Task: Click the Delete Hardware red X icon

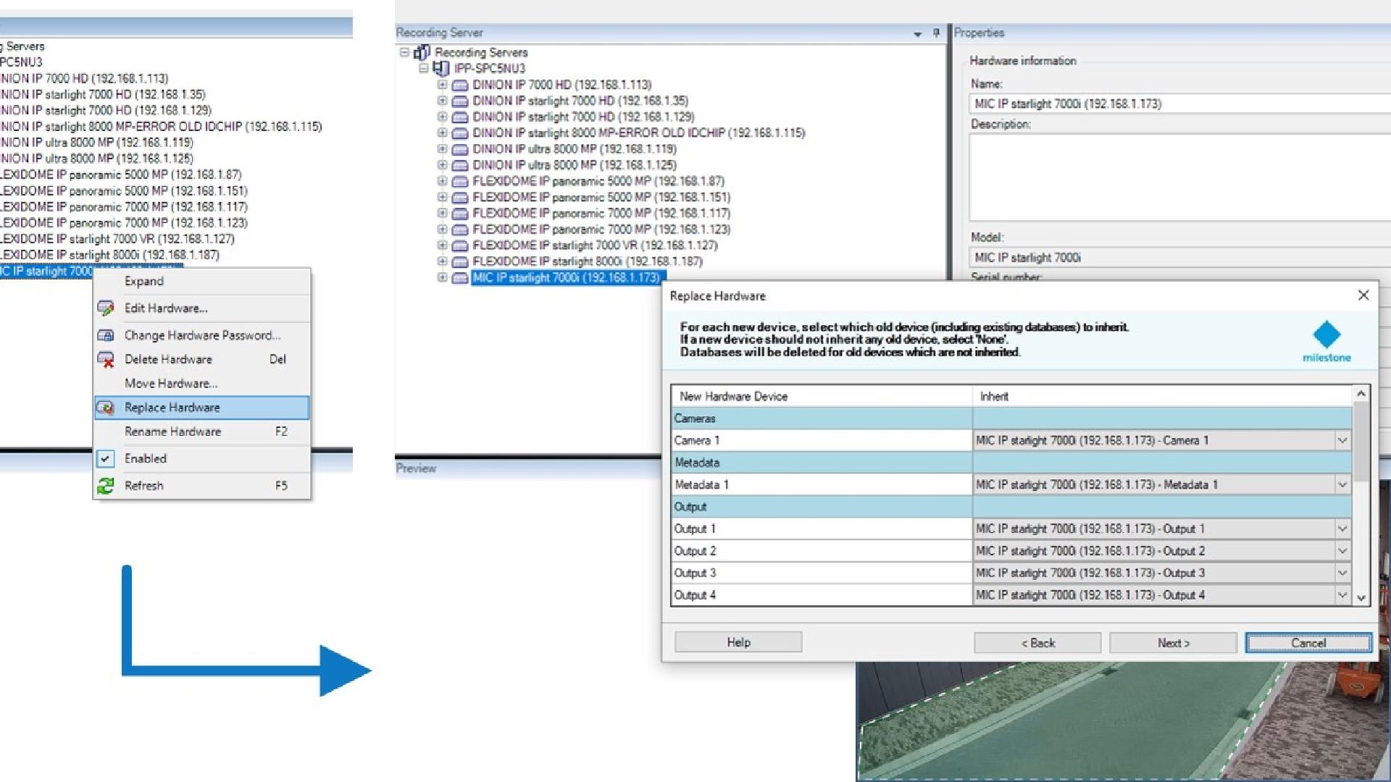Action: click(106, 359)
